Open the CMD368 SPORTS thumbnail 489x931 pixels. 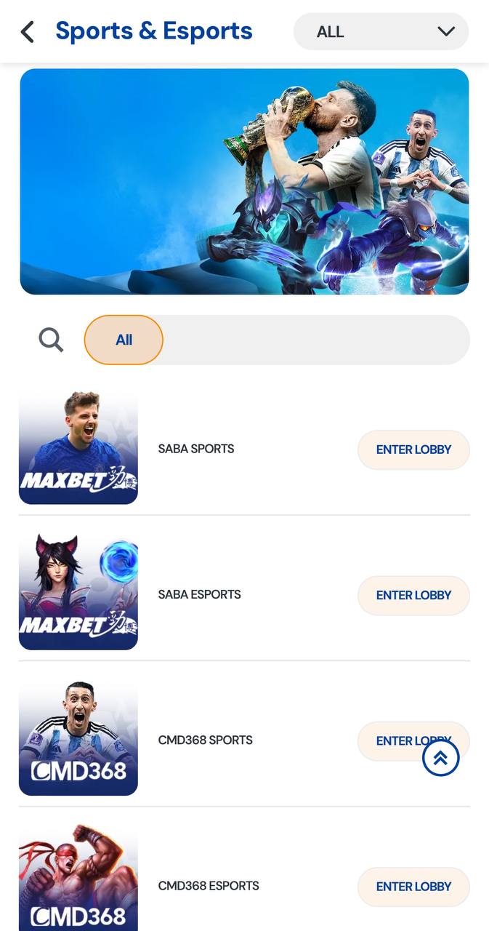pos(78,738)
